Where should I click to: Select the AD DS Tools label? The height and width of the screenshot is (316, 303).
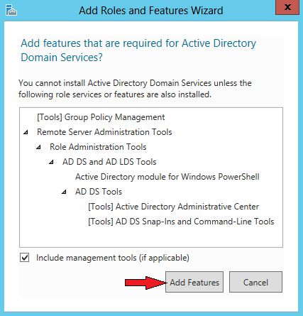coord(99,192)
